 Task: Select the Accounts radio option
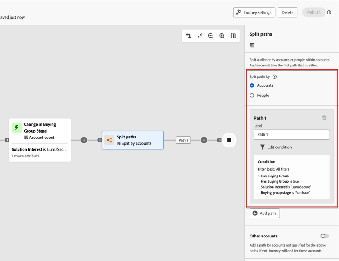tap(252, 85)
